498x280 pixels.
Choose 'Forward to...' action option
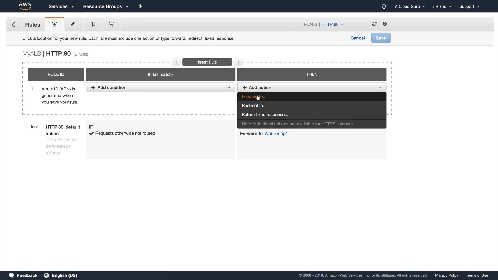click(x=254, y=97)
